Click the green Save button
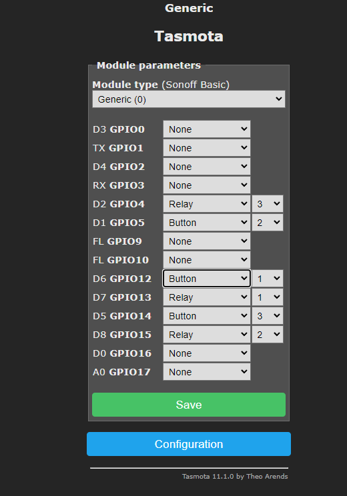Screen dimensions: 347x496 (x=189, y=405)
